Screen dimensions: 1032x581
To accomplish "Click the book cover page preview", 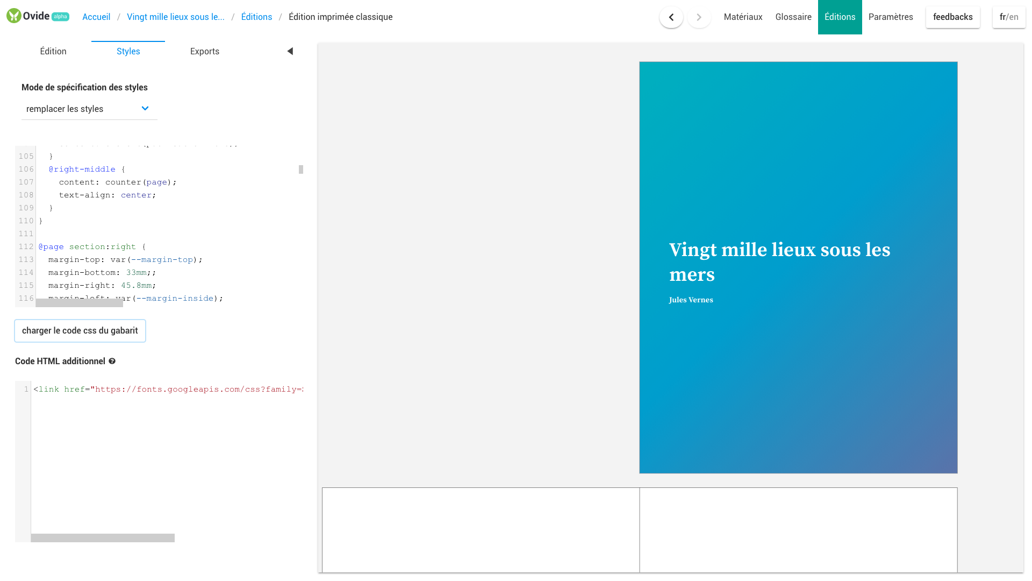I will point(798,267).
